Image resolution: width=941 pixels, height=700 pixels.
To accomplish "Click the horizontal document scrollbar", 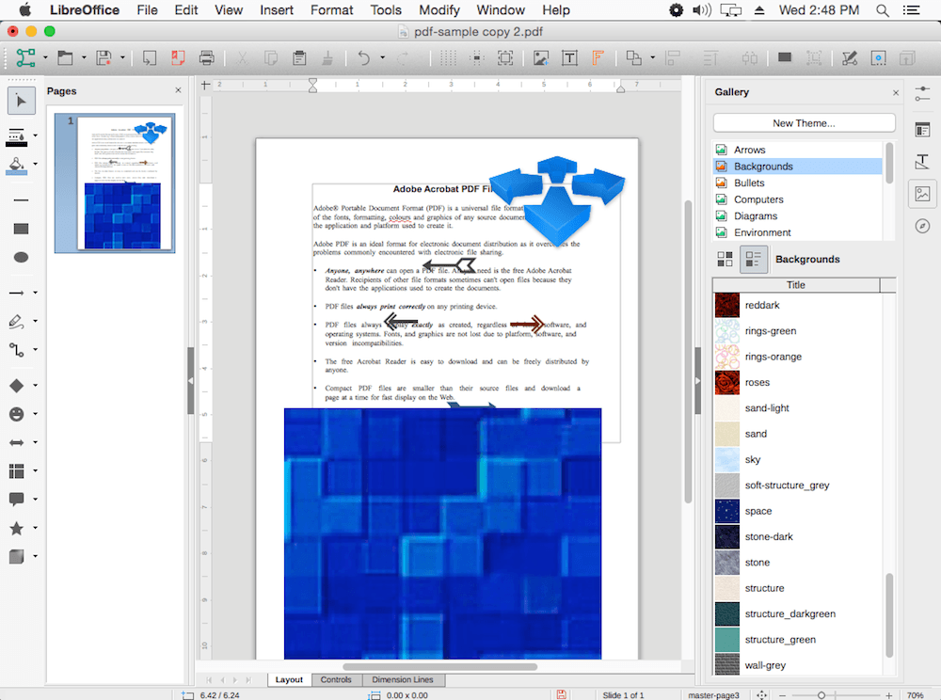I will click(x=439, y=666).
